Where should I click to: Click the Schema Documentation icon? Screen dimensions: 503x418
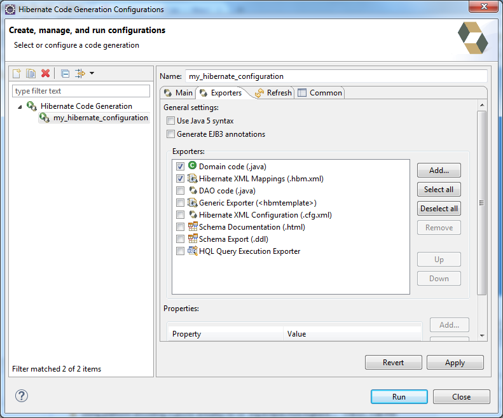193,226
